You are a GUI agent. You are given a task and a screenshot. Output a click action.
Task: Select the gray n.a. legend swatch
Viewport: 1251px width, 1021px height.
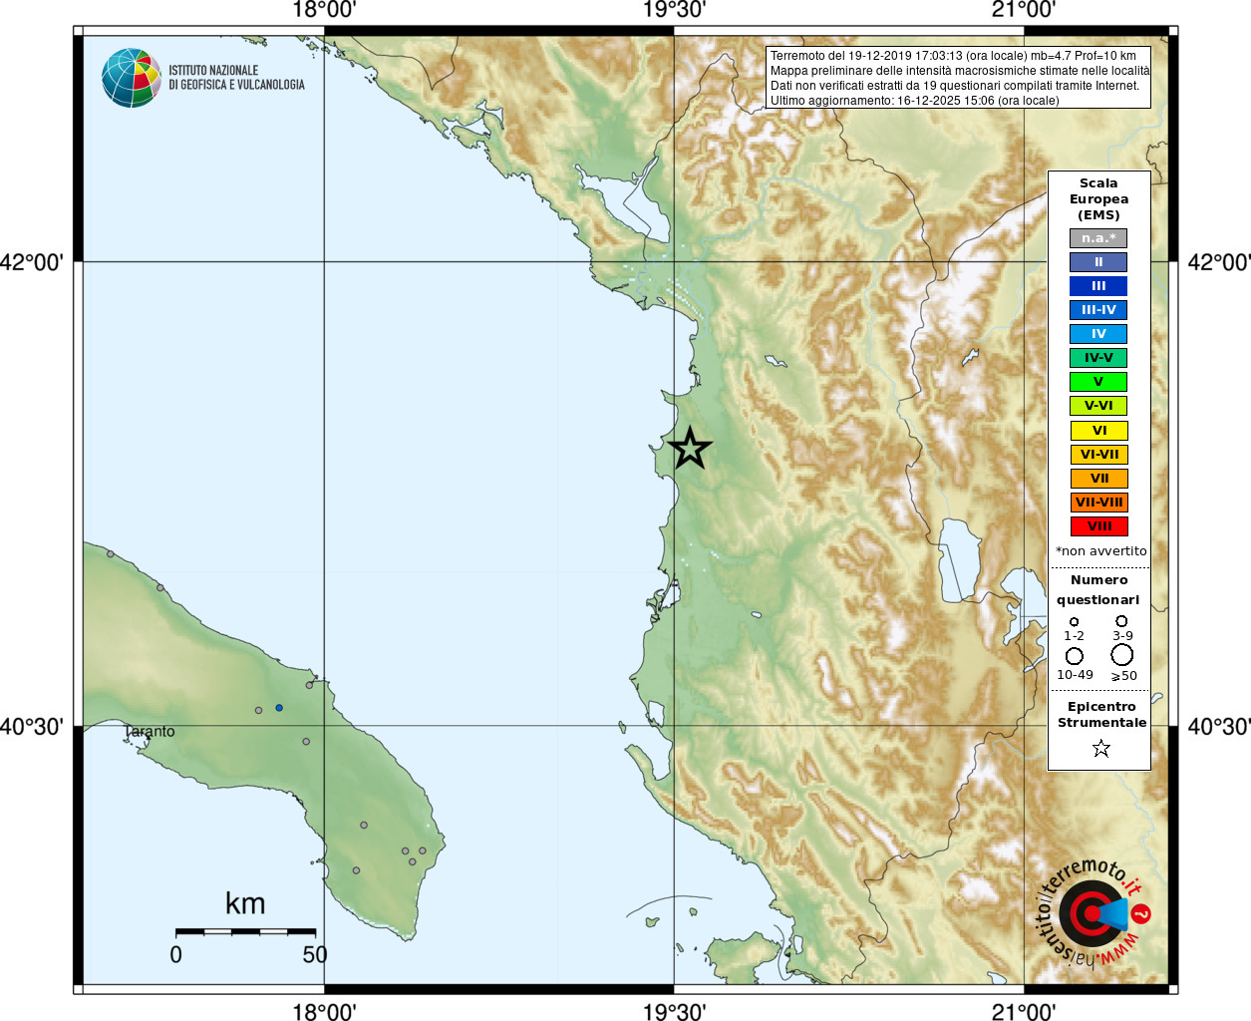point(1098,238)
